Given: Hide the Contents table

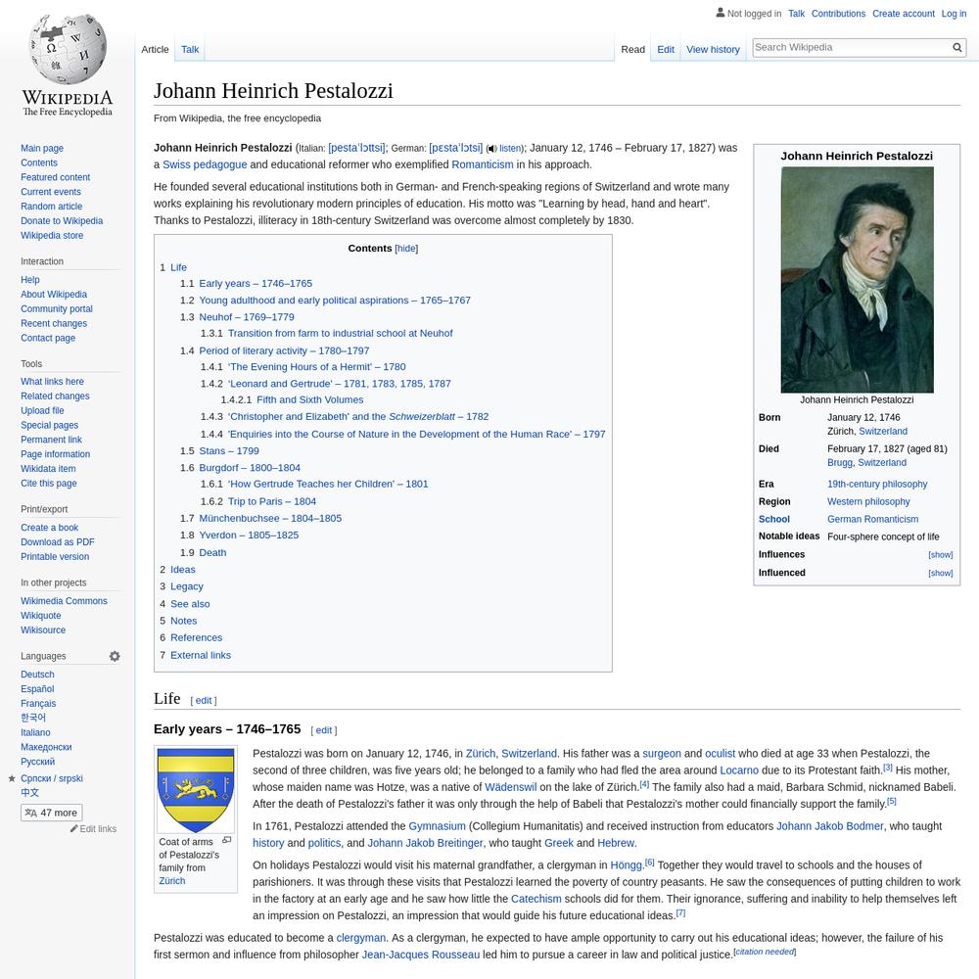Looking at the screenshot, I should [406, 249].
